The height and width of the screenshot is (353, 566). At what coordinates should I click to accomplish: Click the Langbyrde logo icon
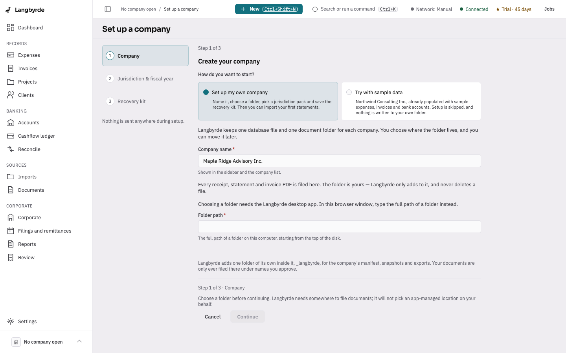tap(8, 10)
